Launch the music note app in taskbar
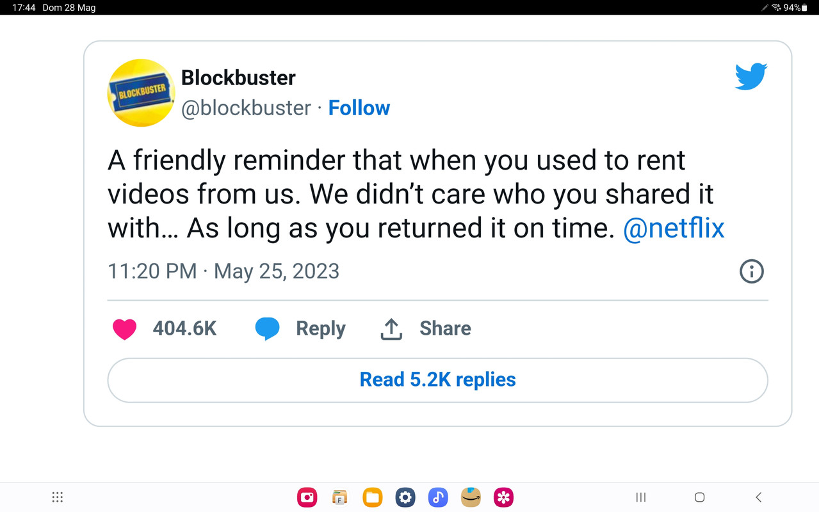This screenshot has width=819, height=512. [x=438, y=497]
